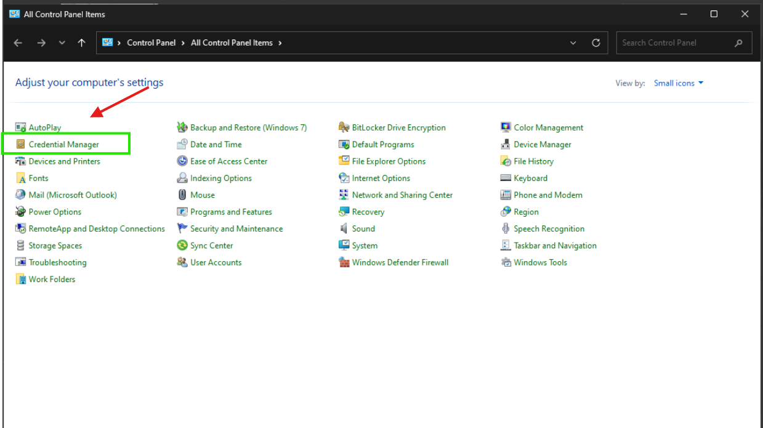This screenshot has height=428, width=763.
Task: Open Indexing Options
Action: [221, 178]
